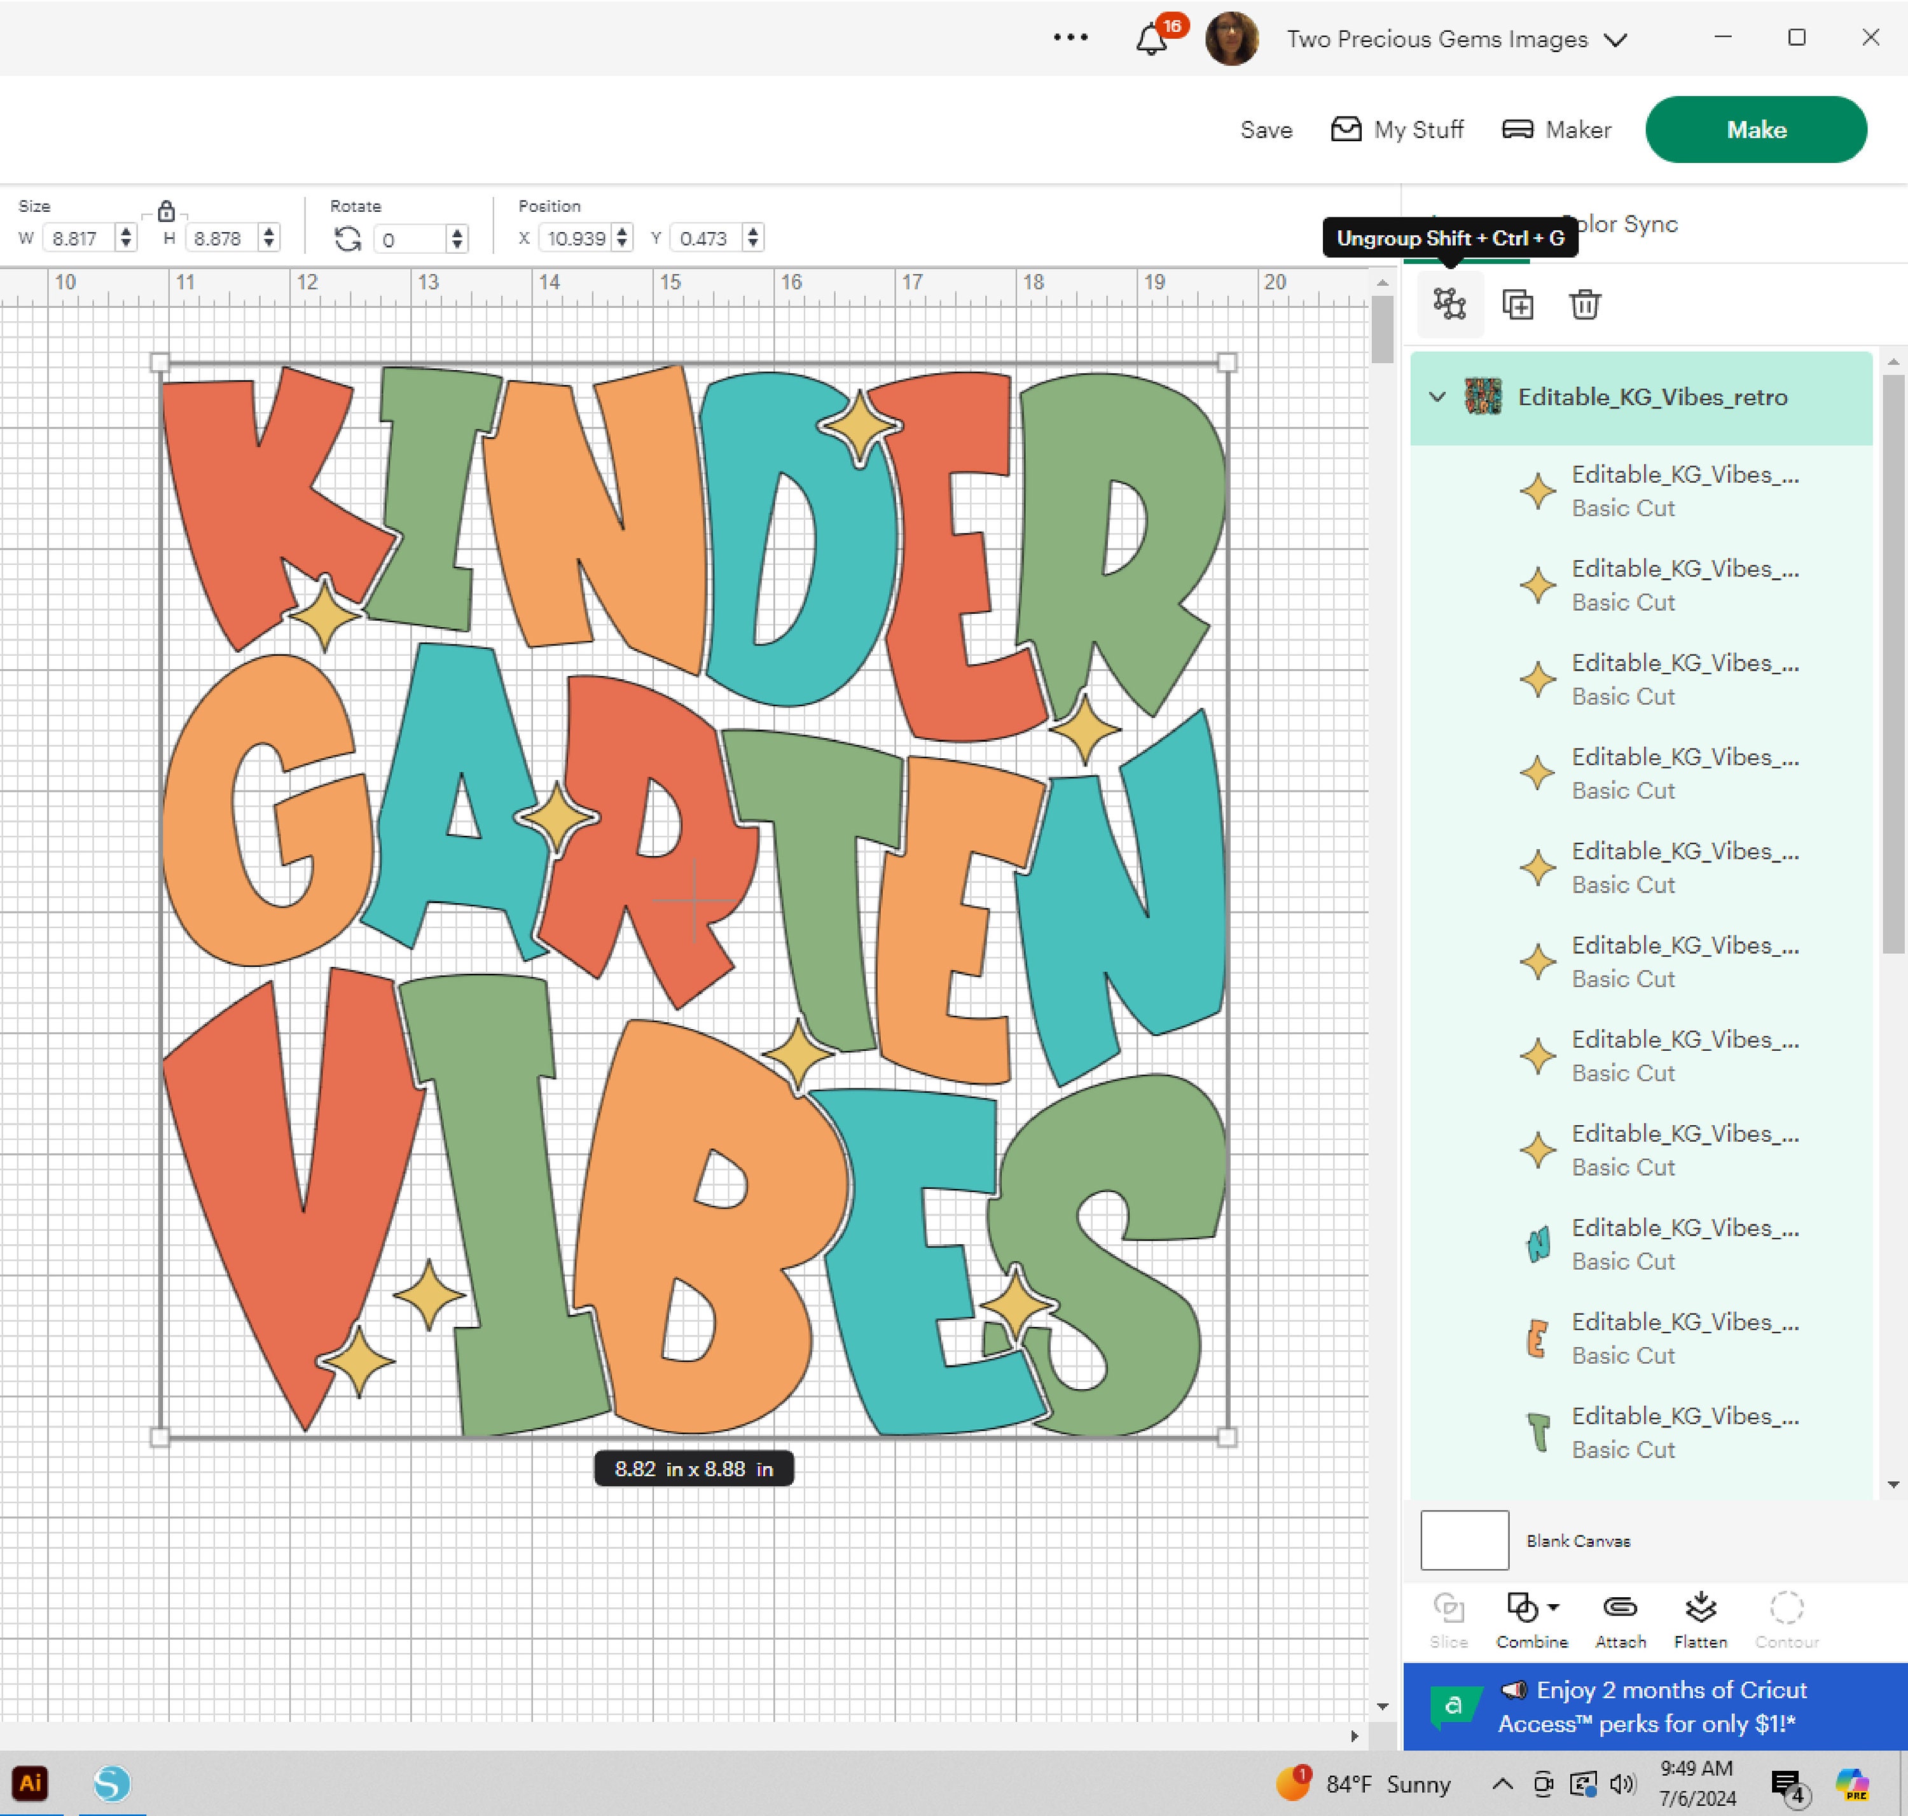The height and width of the screenshot is (1816, 1908).
Task: Increase width using the W up arrow
Action: click(x=125, y=232)
